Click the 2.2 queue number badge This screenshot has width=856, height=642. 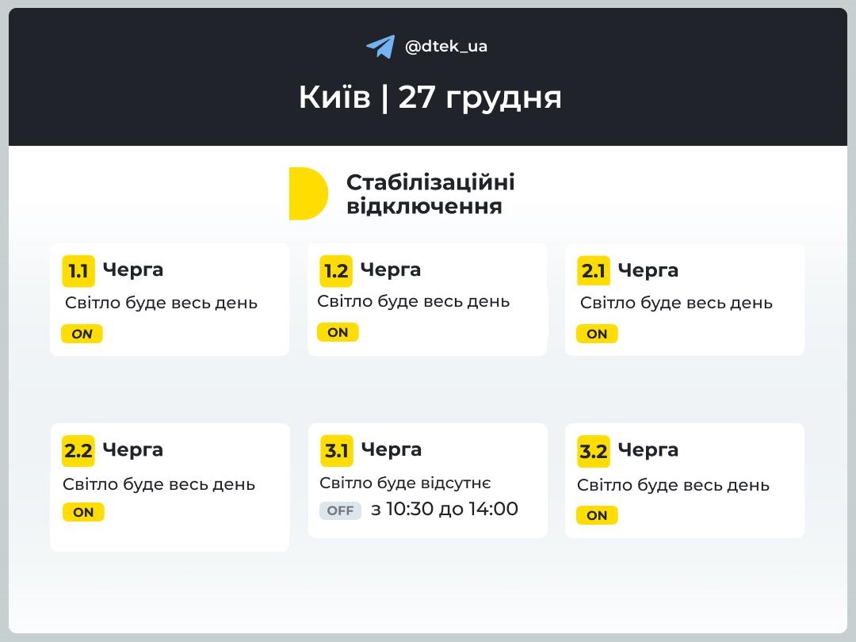(x=78, y=451)
